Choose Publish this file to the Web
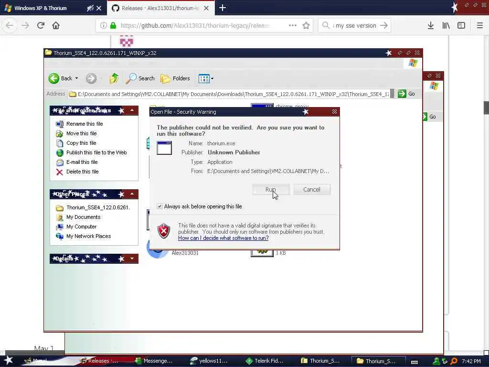This screenshot has width=489, height=367. pos(96,152)
